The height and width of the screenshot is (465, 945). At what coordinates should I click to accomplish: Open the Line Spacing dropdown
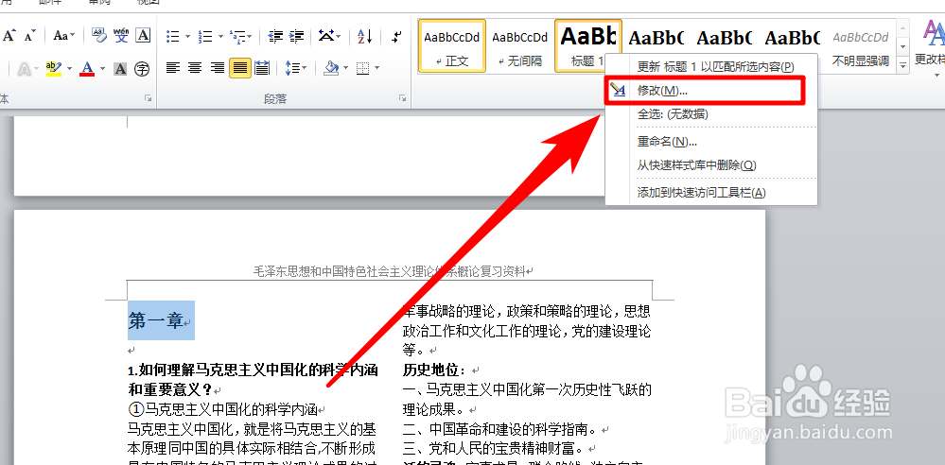296,68
